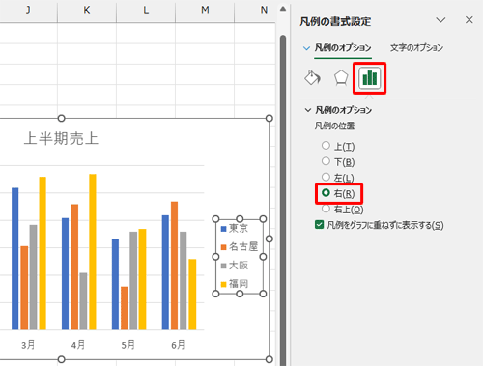
Task: Select column header L
Action: click(146, 10)
